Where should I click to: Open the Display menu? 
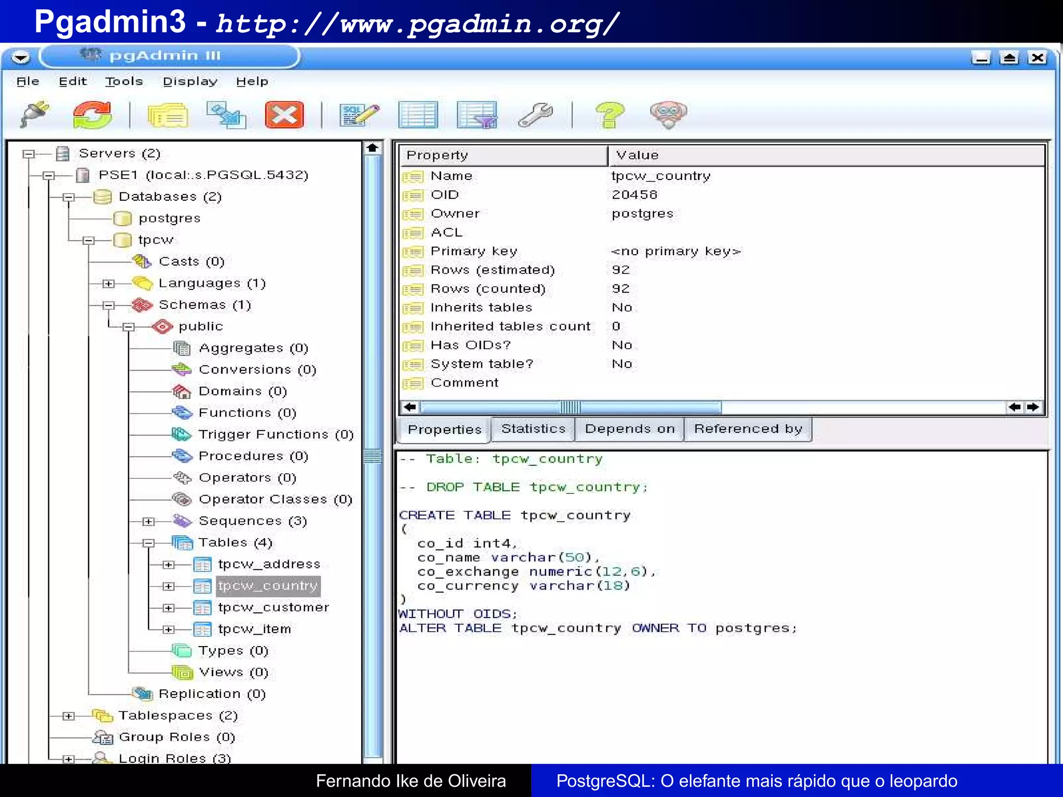click(x=190, y=81)
